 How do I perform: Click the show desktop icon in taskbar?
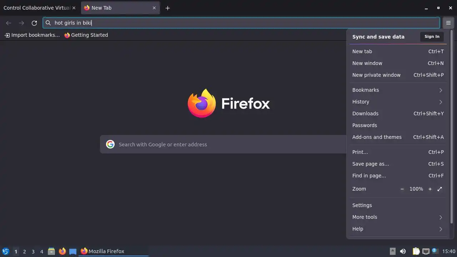coord(73,251)
